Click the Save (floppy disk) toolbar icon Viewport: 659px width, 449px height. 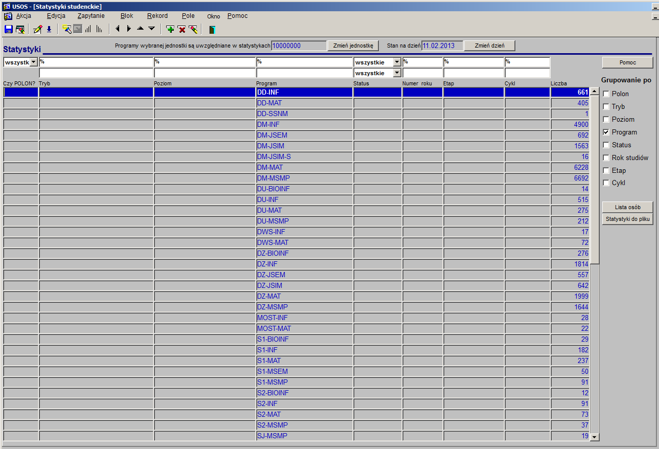pos(8,29)
